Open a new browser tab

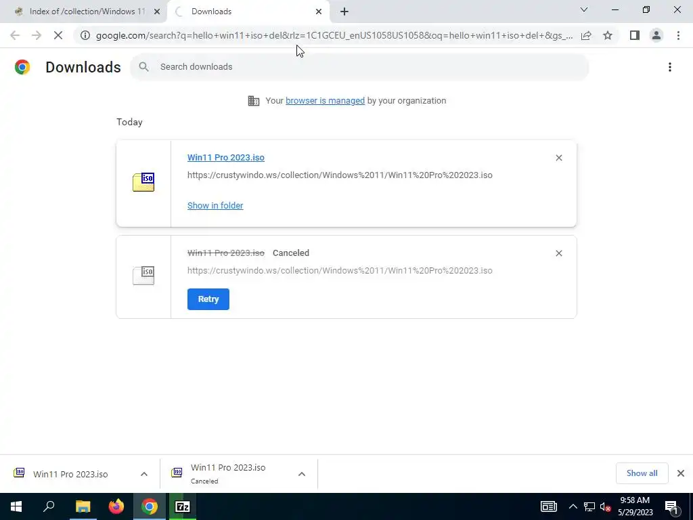pyautogui.click(x=344, y=12)
